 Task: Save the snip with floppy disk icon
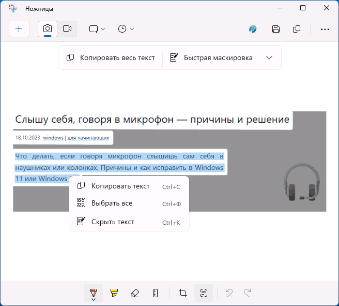tap(275, 29)
